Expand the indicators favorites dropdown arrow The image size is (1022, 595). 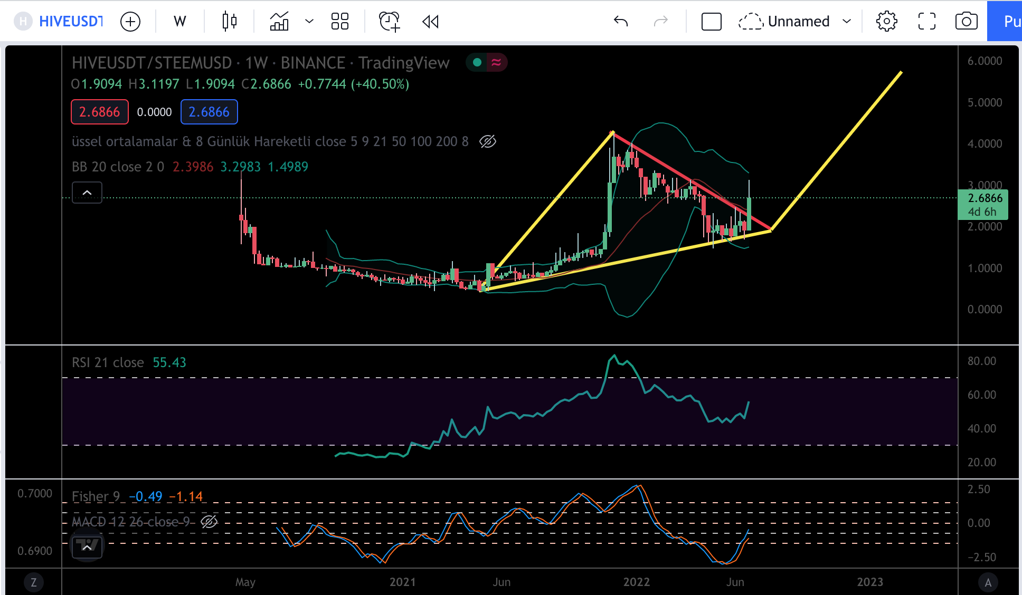309,22
